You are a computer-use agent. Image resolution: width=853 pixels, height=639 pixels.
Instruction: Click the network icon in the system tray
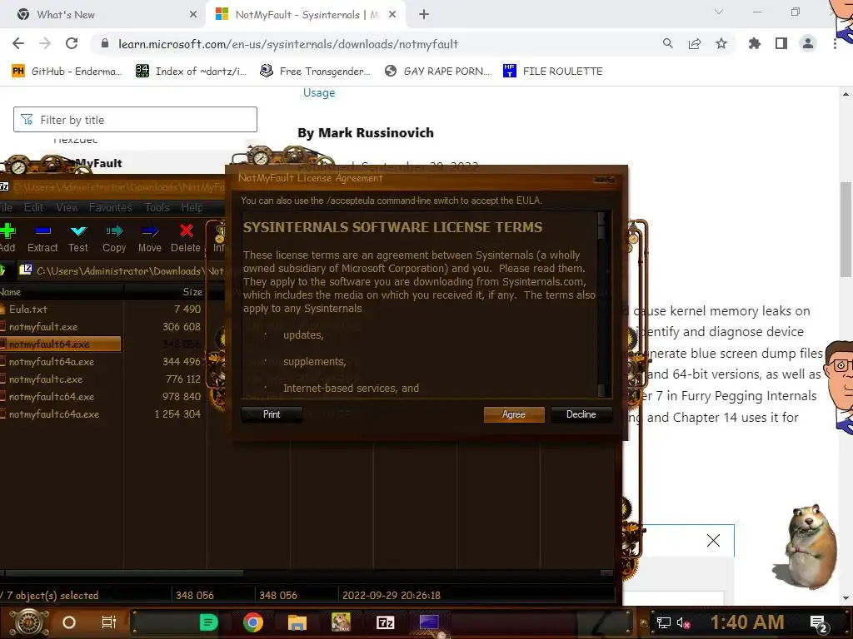663,622
